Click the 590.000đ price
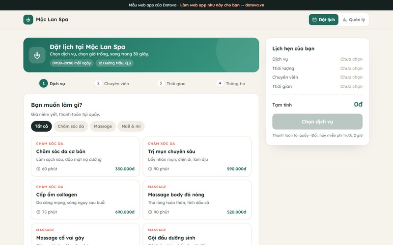The width and height of the screenshot is (393, 245). 237,169
